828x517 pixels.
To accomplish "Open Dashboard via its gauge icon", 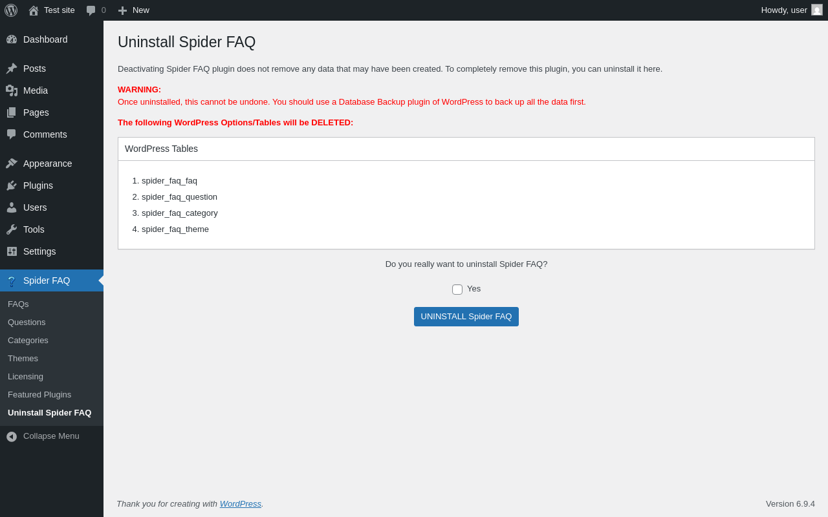I will tap(12, 39).
